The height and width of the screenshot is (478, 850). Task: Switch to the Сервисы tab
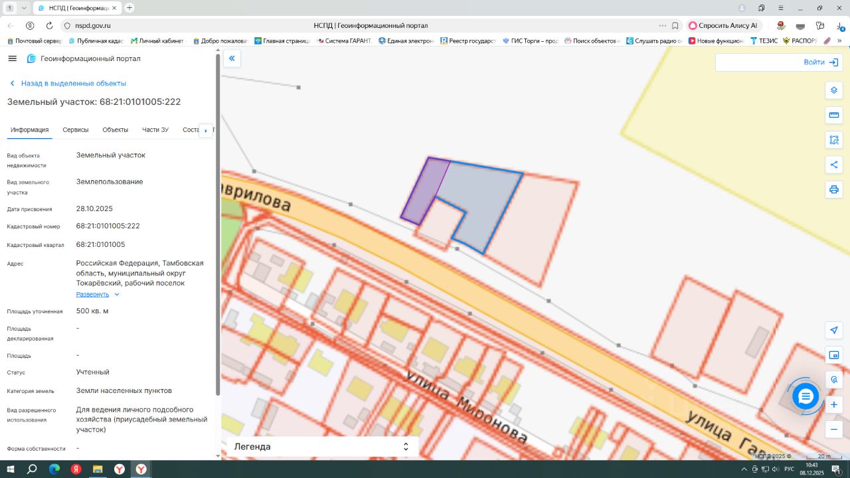pyautogui.click(x=76, y=130)
